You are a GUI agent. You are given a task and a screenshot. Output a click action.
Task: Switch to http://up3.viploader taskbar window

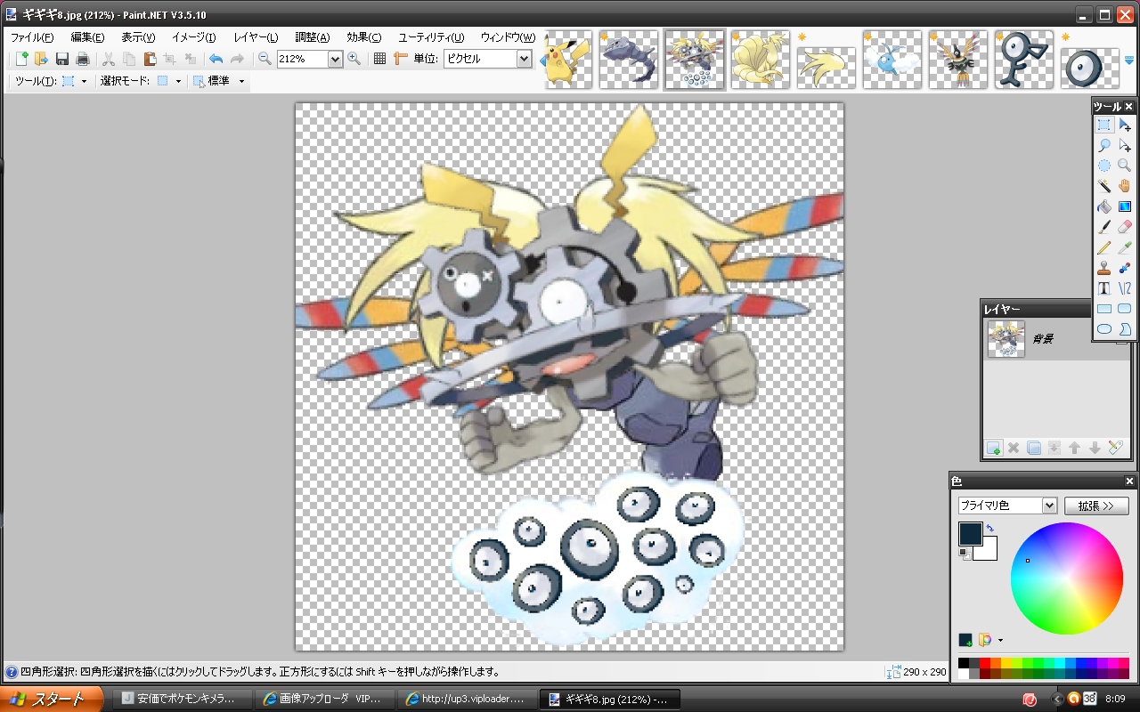pyautogui.click(x=466, y=699)
